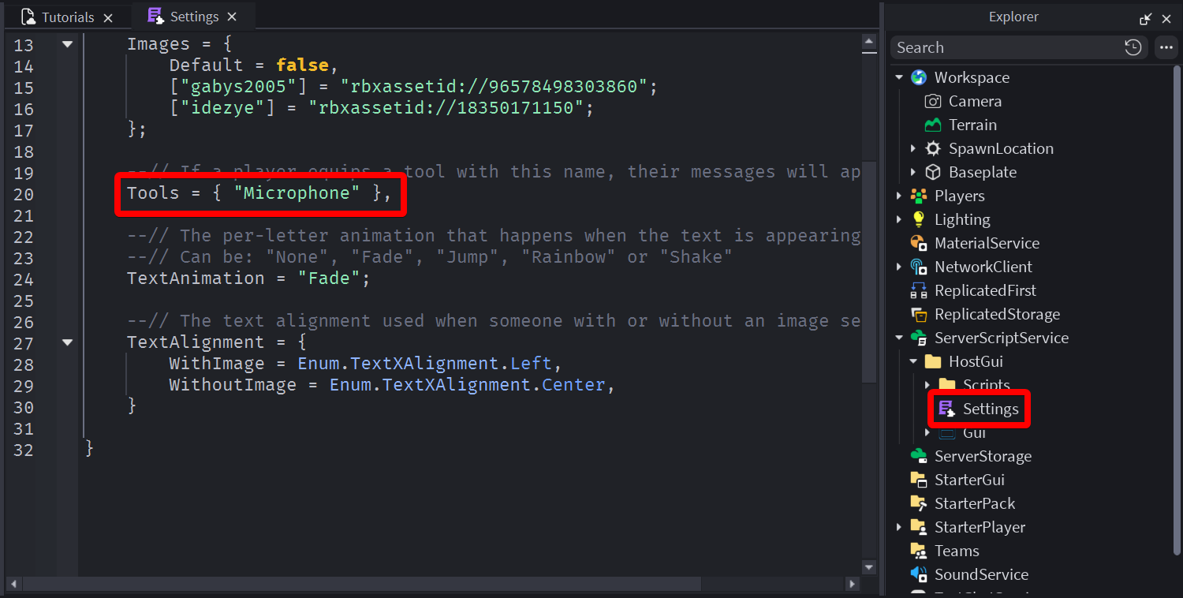Select the Camera icon in Explorer
Viewport: 1183px width, 598px height.
pyautogui.click(x=933, y=101)
